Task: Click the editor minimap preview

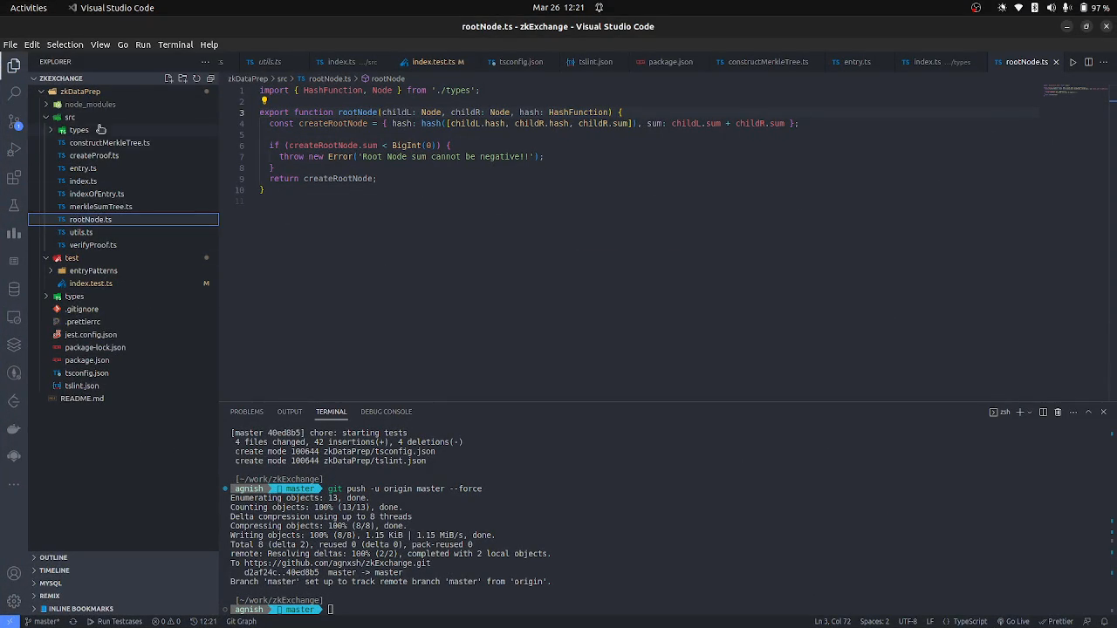Action: tap(1075, 91)
